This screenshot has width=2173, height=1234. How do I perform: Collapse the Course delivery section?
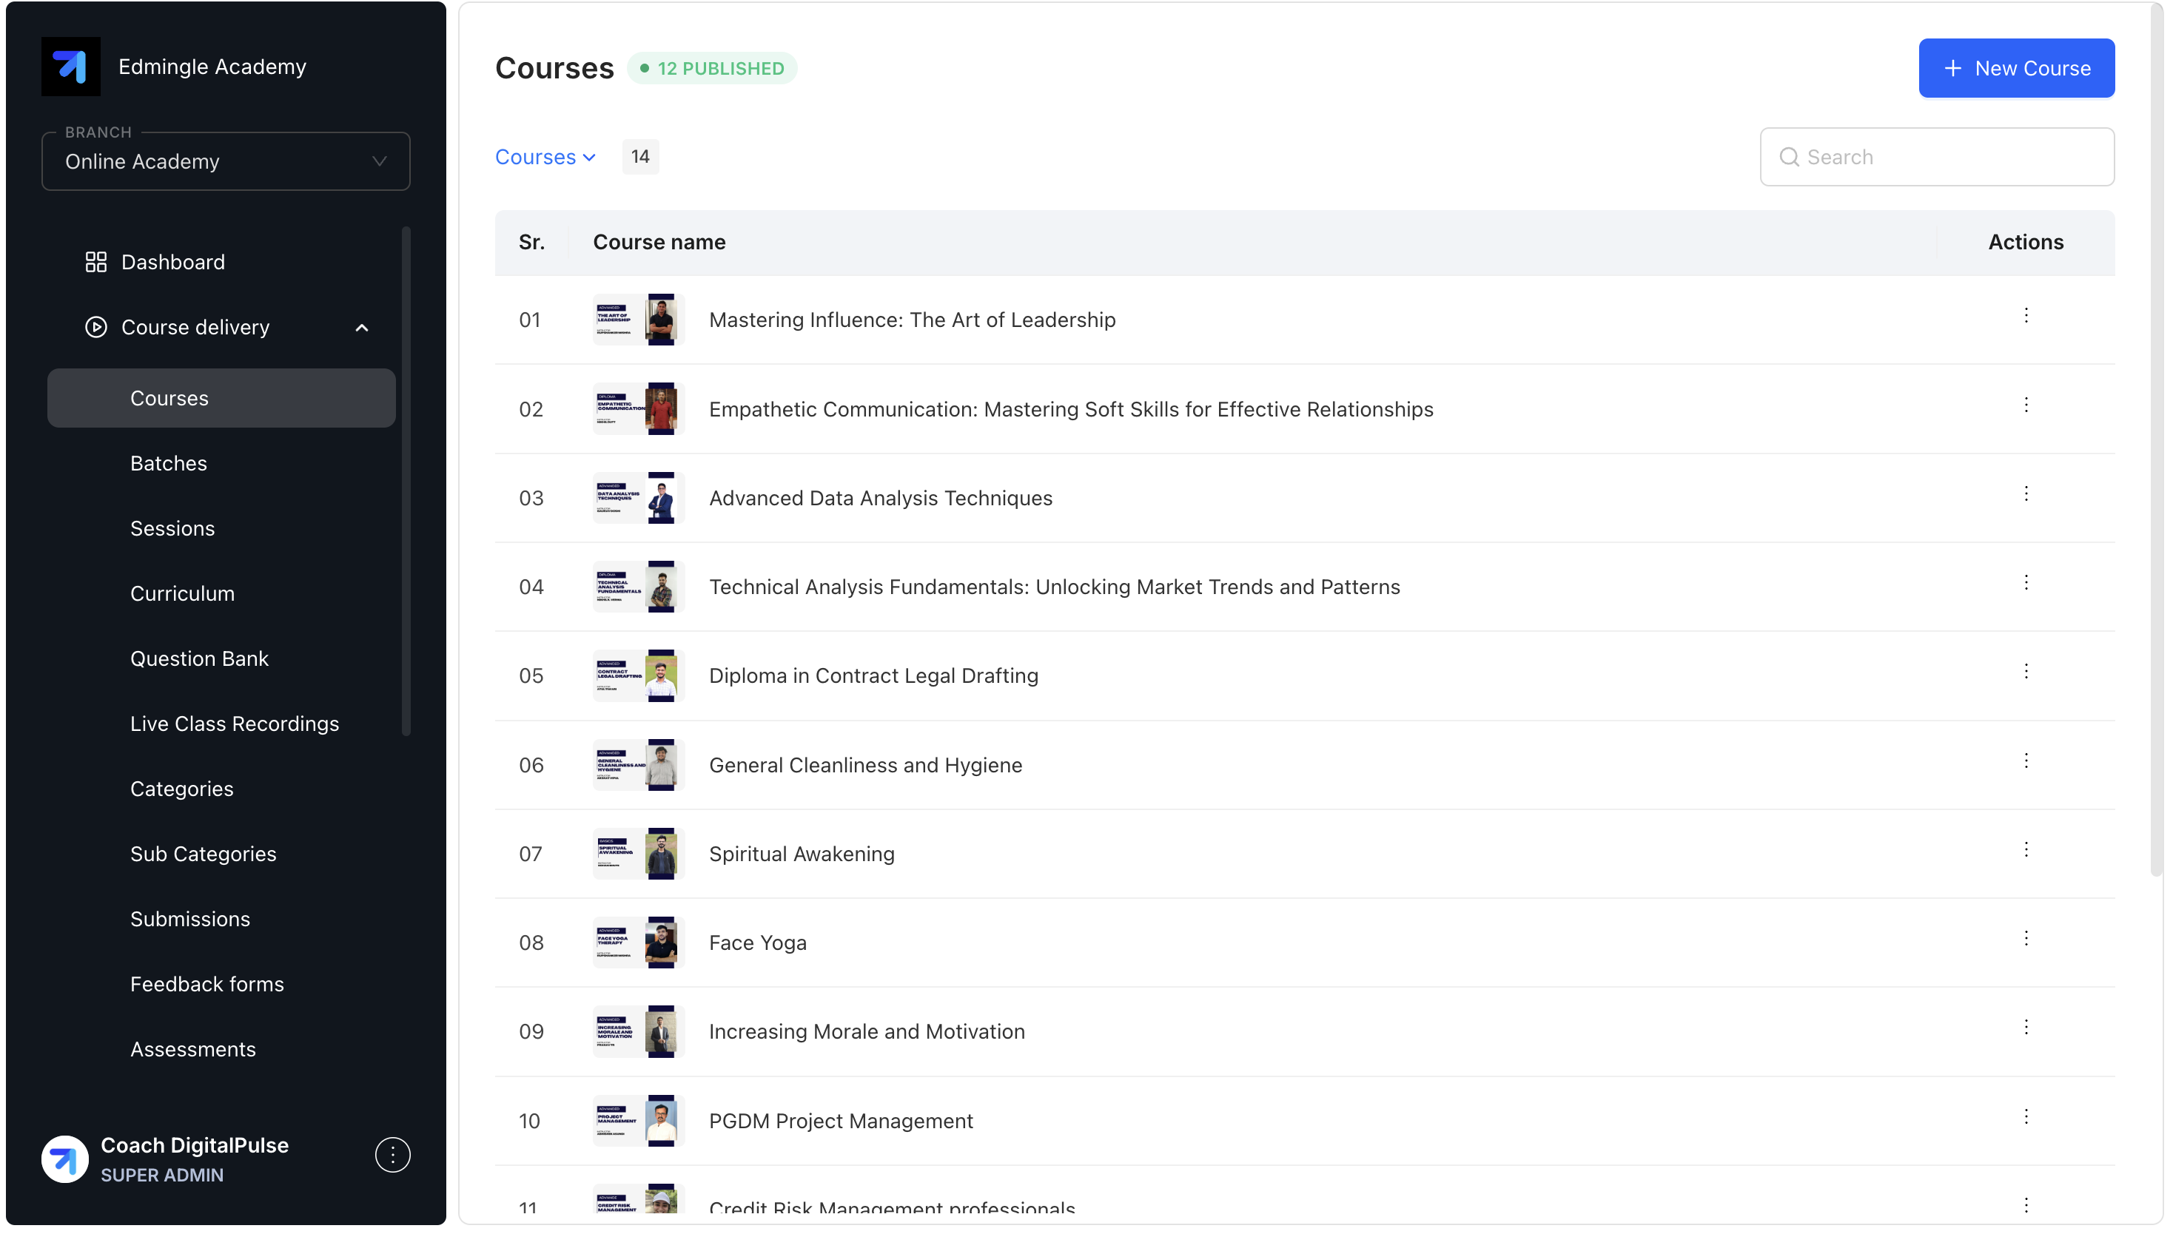[362, 327]
